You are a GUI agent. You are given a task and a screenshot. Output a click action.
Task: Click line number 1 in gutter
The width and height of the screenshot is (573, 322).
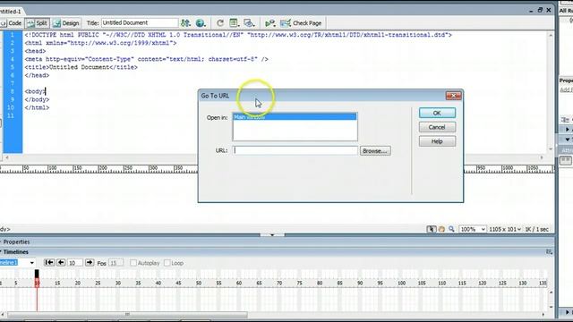click(x=12, y=35)
